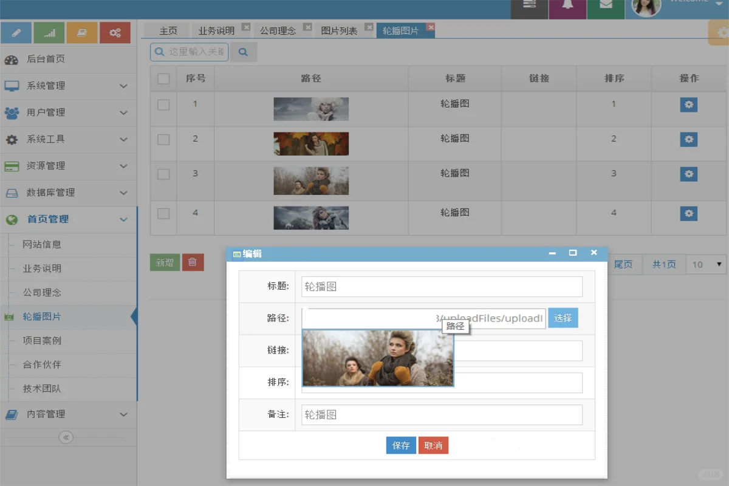The height and width of the screenshot is (486, 729).
Task: Switch to the 图片列表 tab
Action: [338, 30]
